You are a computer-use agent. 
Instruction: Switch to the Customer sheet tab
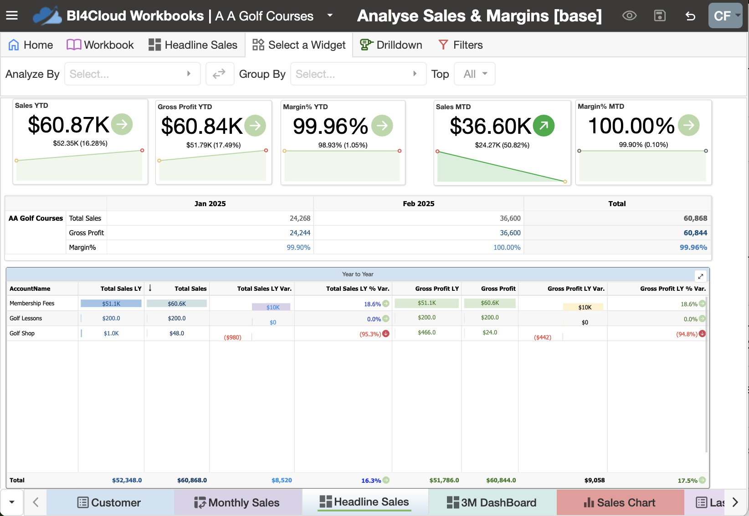(109, 502)
